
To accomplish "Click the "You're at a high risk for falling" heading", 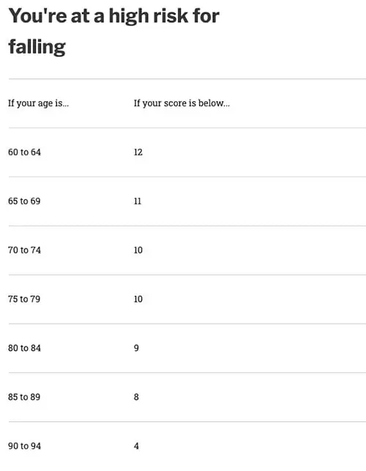I will click(x=113, y=31).
